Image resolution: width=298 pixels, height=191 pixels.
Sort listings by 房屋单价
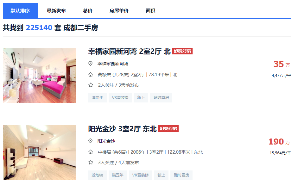pos(119,11)
